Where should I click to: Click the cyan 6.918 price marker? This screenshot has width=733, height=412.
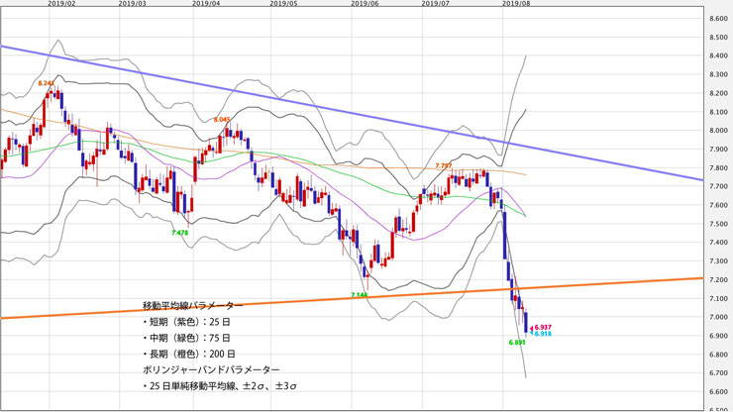(543, 334)
